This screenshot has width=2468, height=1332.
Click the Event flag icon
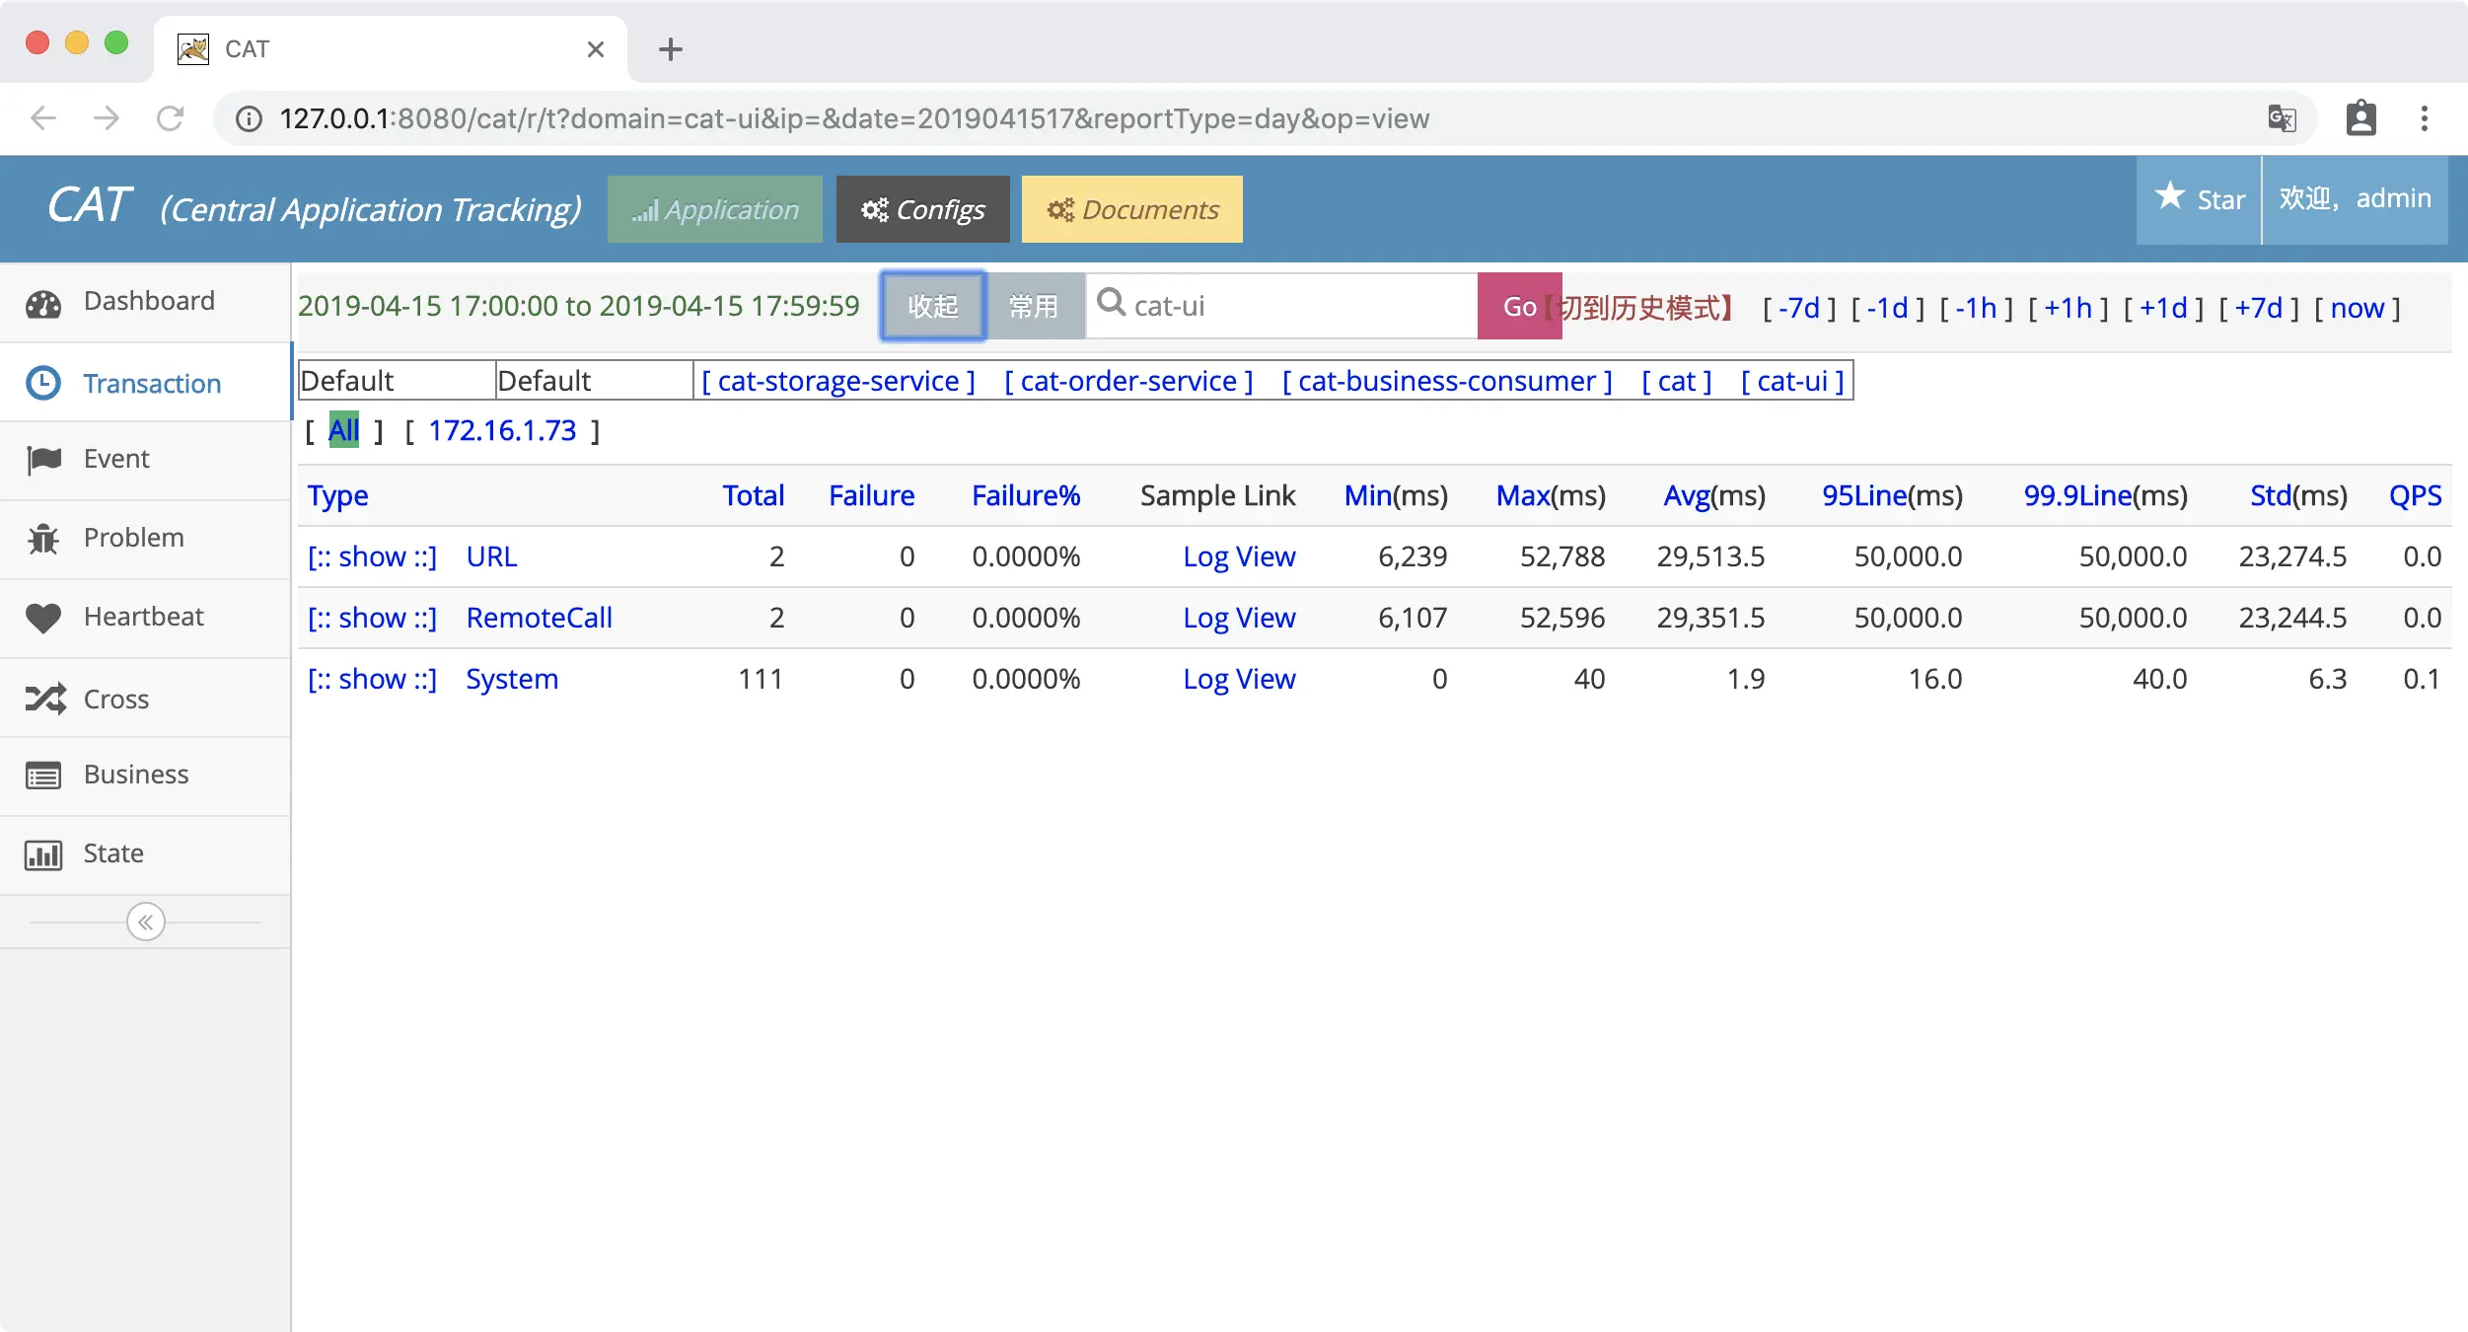click(x=43, y=460)
